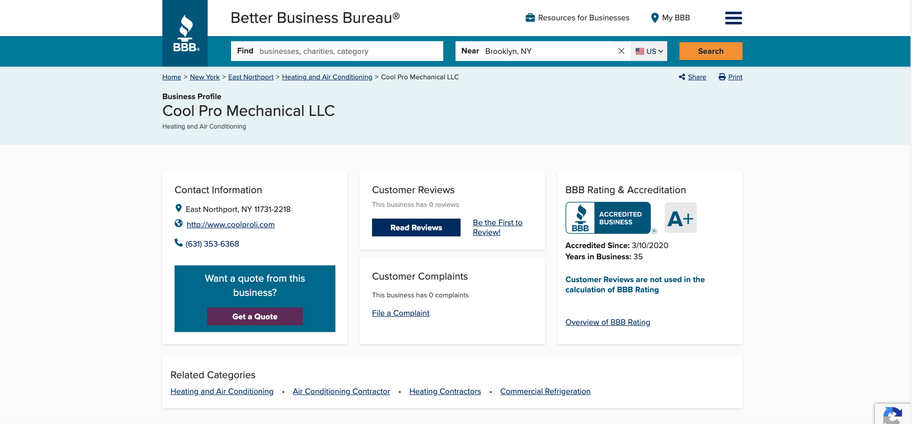912x424 pixels.
Task: Click File a Complaint link
Action: click(401, 313)
